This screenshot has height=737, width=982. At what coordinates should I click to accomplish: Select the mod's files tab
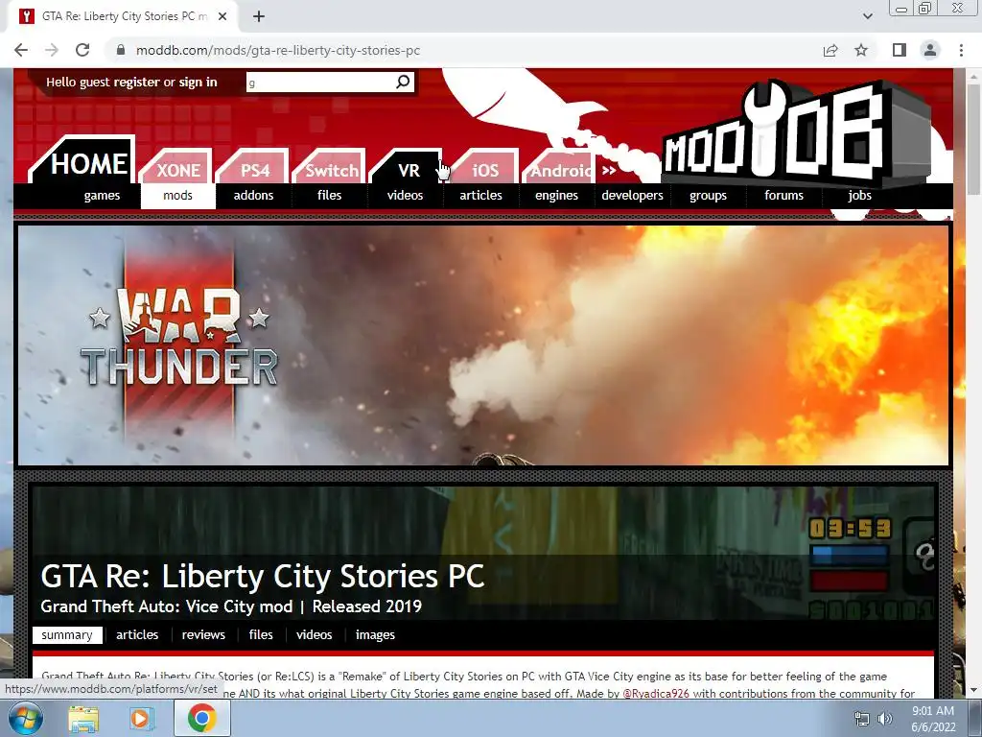point(261,635)
